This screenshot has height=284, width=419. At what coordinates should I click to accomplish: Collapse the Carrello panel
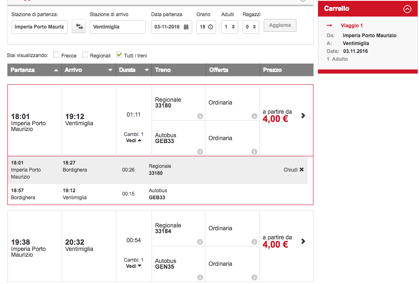tap(407, 9)
